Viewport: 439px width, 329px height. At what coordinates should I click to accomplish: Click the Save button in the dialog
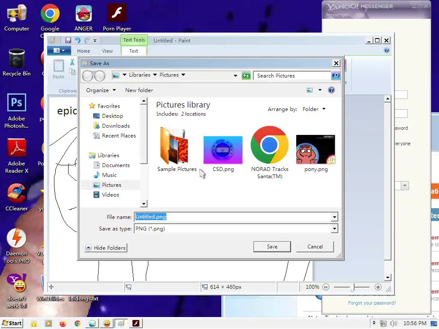(272, 246)
